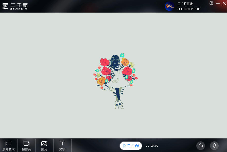Click the 三千氪直播 account name

[x=185, y=4]
